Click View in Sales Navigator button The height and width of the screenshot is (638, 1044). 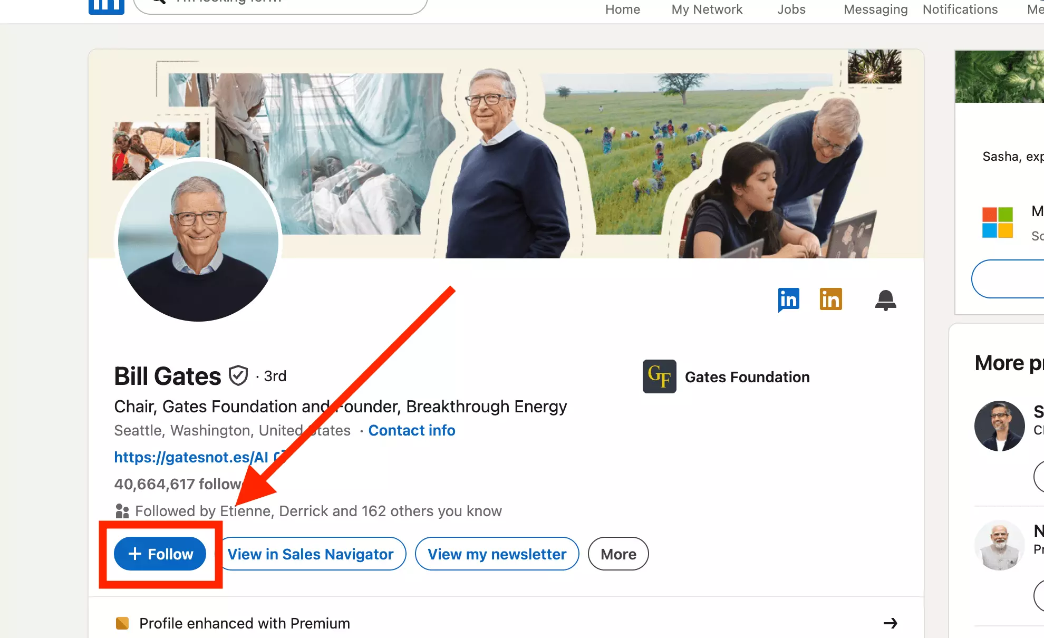click(313, 554)
